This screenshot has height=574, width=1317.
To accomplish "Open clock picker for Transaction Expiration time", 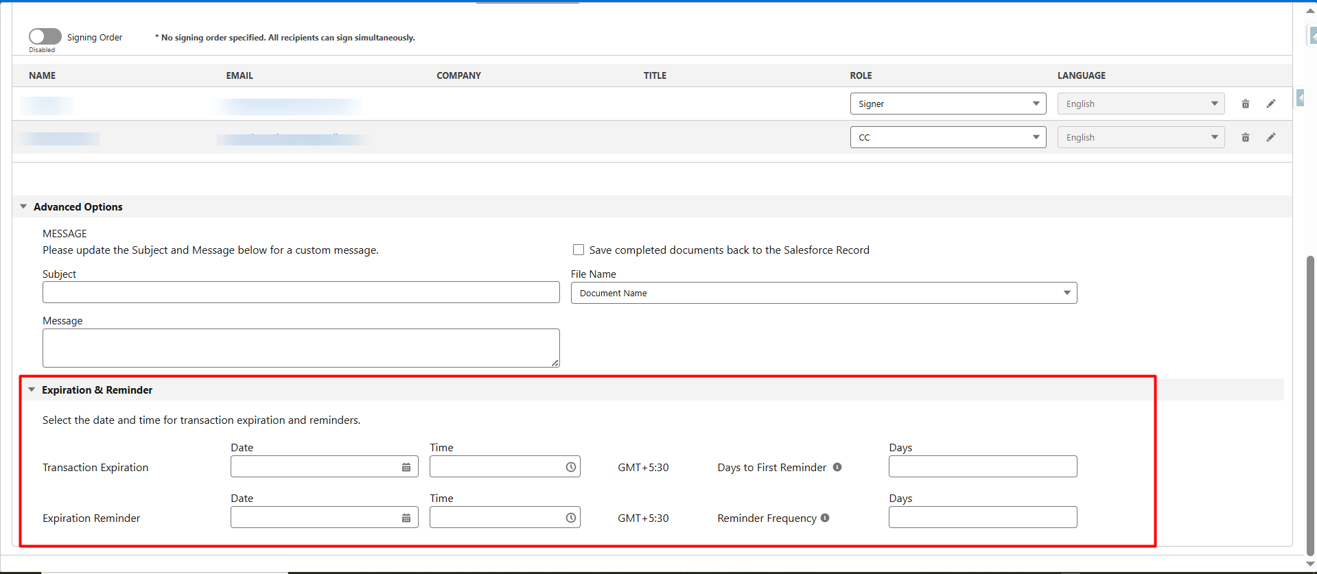I will pos(570,467).
